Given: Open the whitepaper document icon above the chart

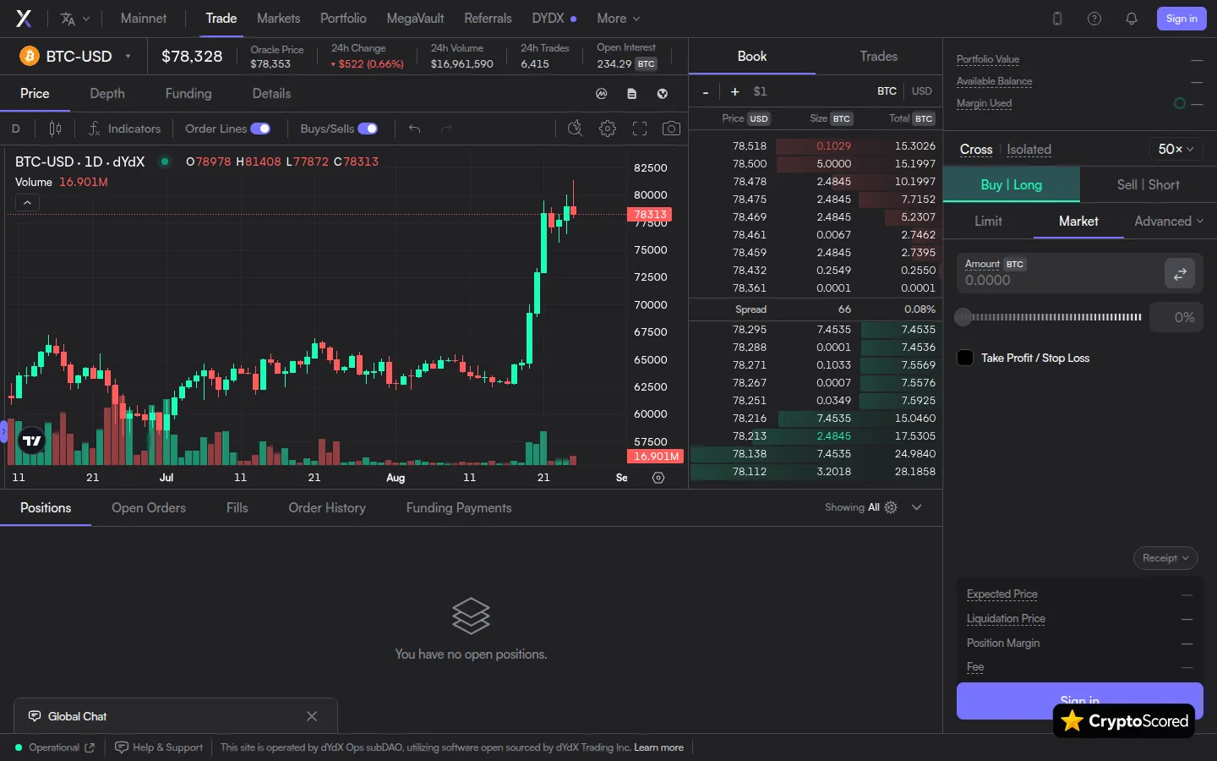Looking at the screenshot, I should (x=632, y=94).
